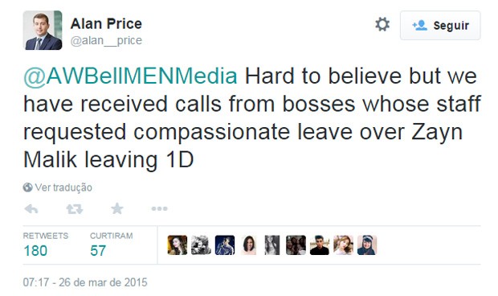Open Ver tradução translation link
498x296 pixels.
(63, 187)
